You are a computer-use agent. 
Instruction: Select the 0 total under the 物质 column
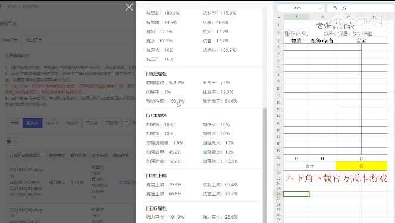point(296,158)
